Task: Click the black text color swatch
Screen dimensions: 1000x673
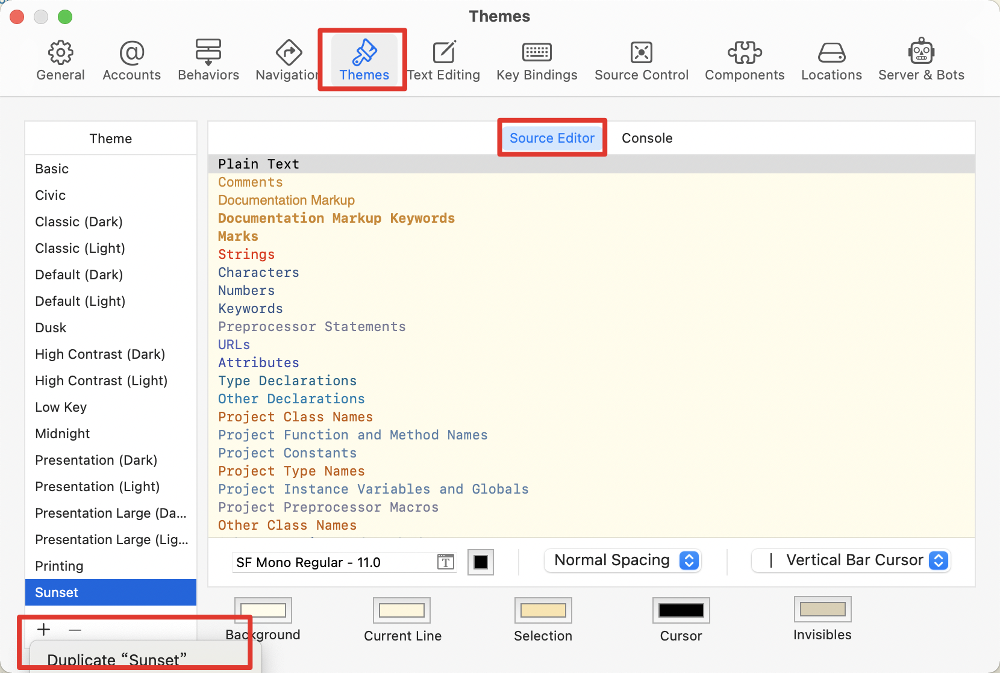Action: point(481,562)
